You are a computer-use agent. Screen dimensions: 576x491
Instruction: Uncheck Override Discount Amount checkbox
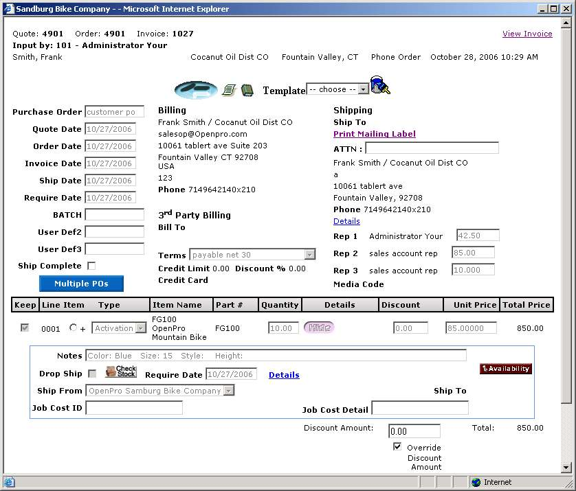[397, 446]
